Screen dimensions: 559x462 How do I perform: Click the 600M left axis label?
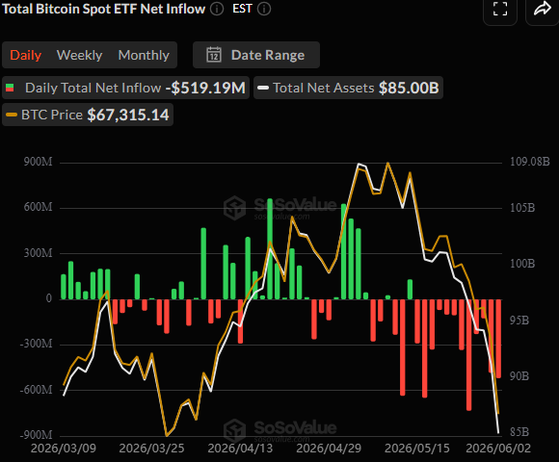tap(39, 207)
